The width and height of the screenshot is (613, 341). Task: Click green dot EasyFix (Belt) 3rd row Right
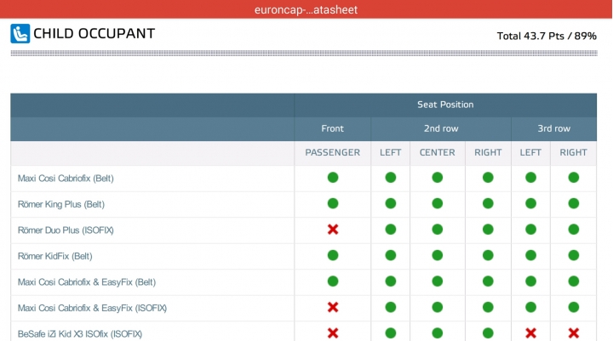click(x=574, y=281)
